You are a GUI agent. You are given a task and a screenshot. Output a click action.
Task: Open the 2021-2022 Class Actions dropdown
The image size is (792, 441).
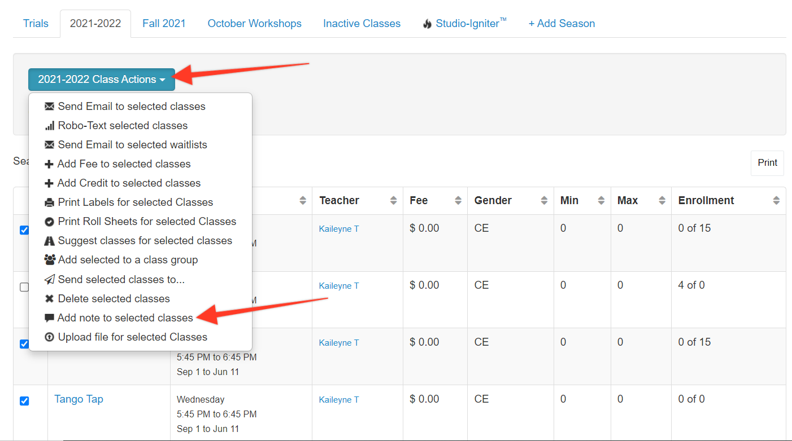click(x=102, y=80)
